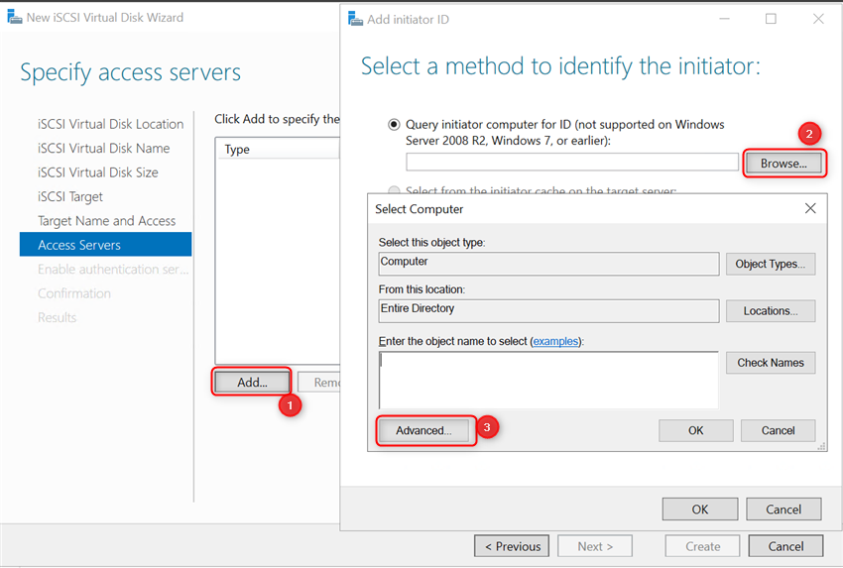This screenshot has height=568, width=843.
Task: Click the object name text box
Action: click(x=548, y=381)
